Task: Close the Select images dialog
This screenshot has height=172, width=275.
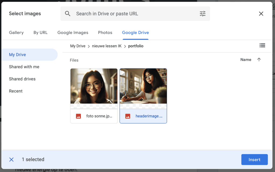Action: 261,14
